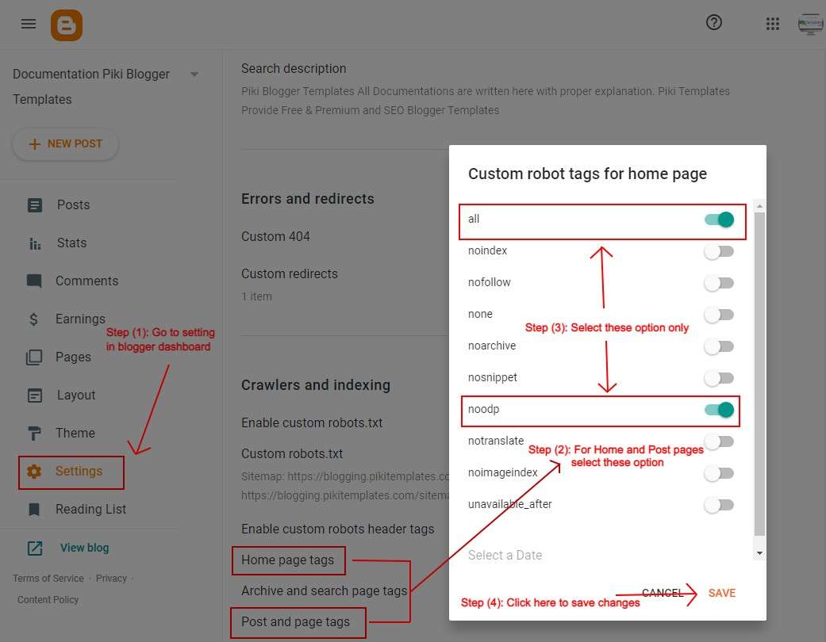Image resolution: width=826 pixels, height=642 pixels.
Task: Open the Custom redirects setting
Action: pyautogui.click(x=289, y=274)
